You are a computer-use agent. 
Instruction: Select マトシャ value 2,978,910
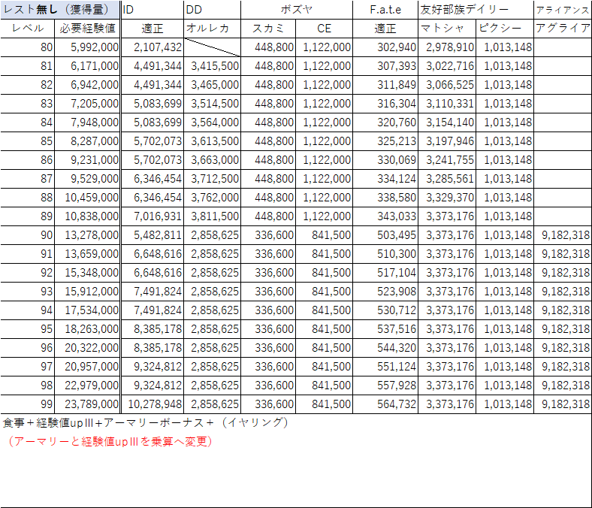pos(448,47)
